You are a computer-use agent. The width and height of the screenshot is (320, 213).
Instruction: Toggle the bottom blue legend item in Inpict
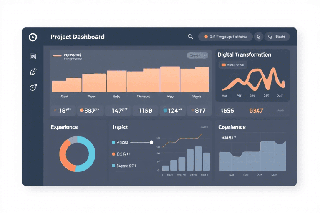click(x=124, y=166)
